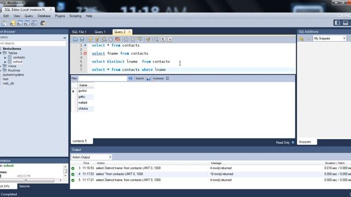Toggle stop on error option
The width and height of the screenshot is (351, 197).
pos(117,39)
